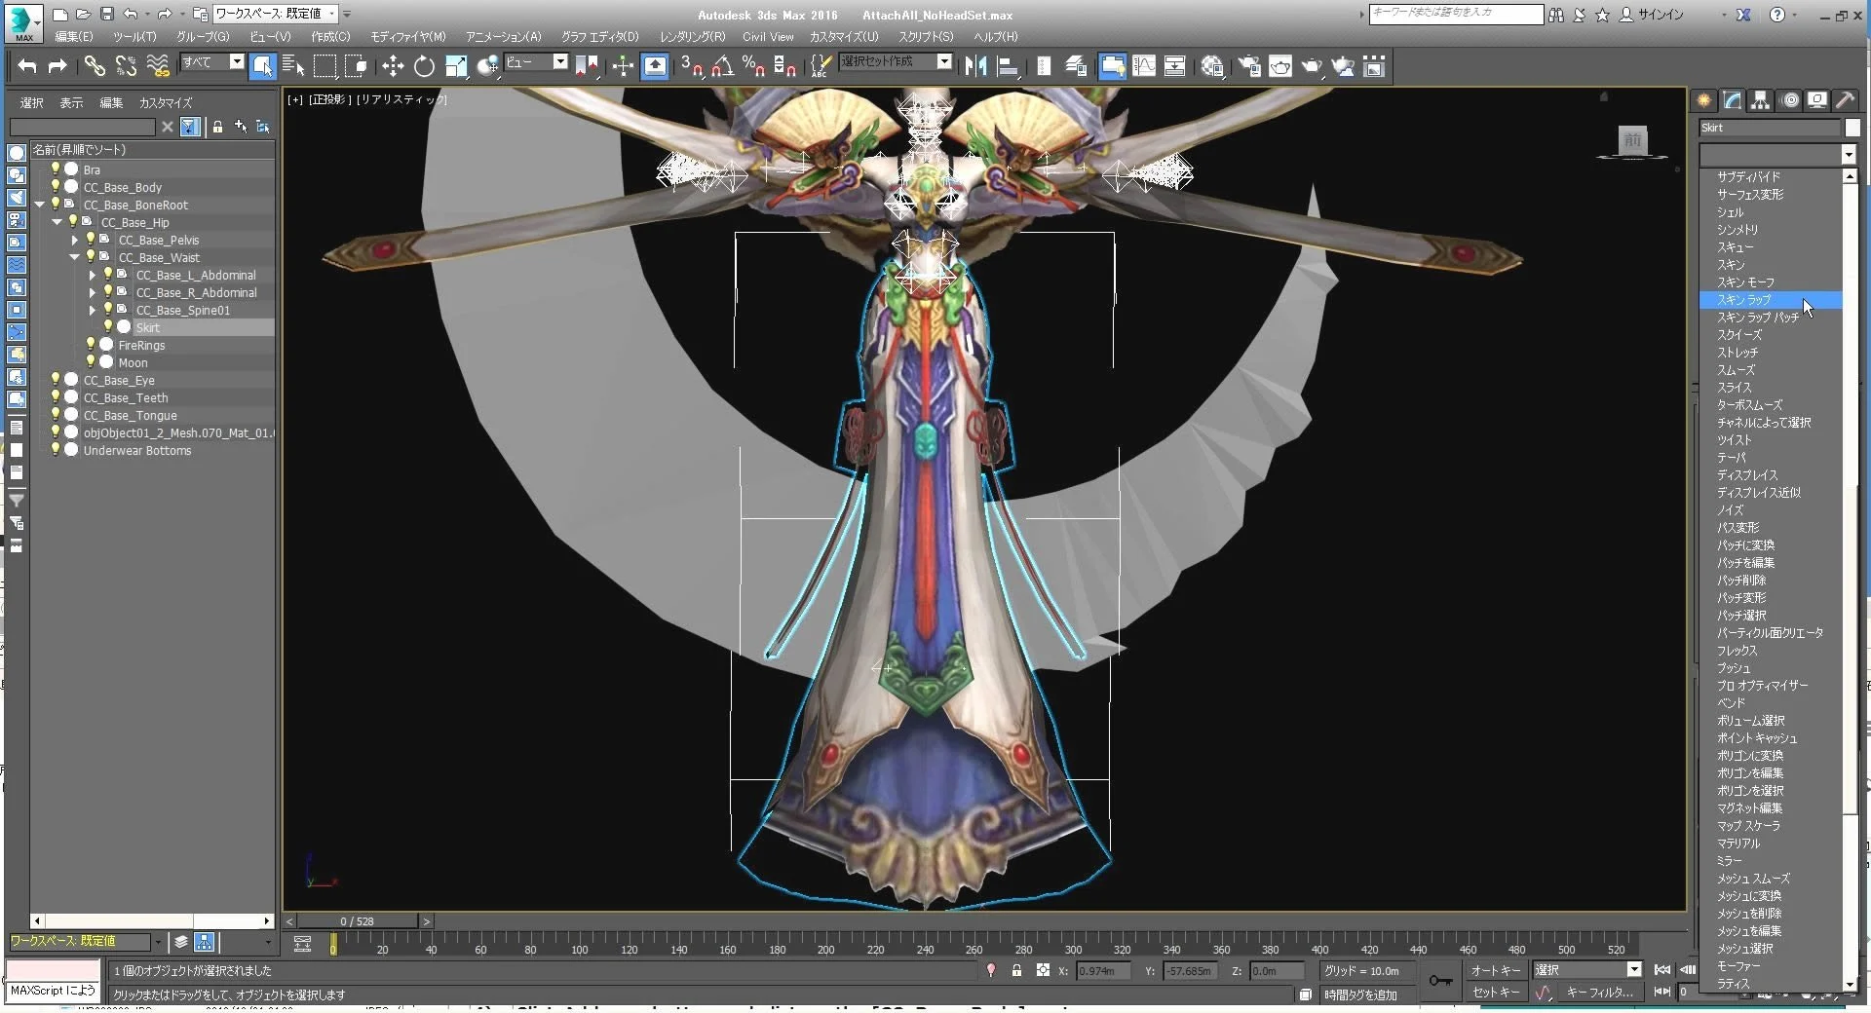The image size is (1871, 1013).
Task: Open the Civil View menu
Action: (x=768, y=37)
